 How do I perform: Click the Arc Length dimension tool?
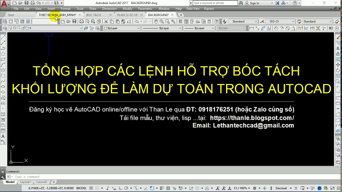pyautogui.click(x=263, y=28)
